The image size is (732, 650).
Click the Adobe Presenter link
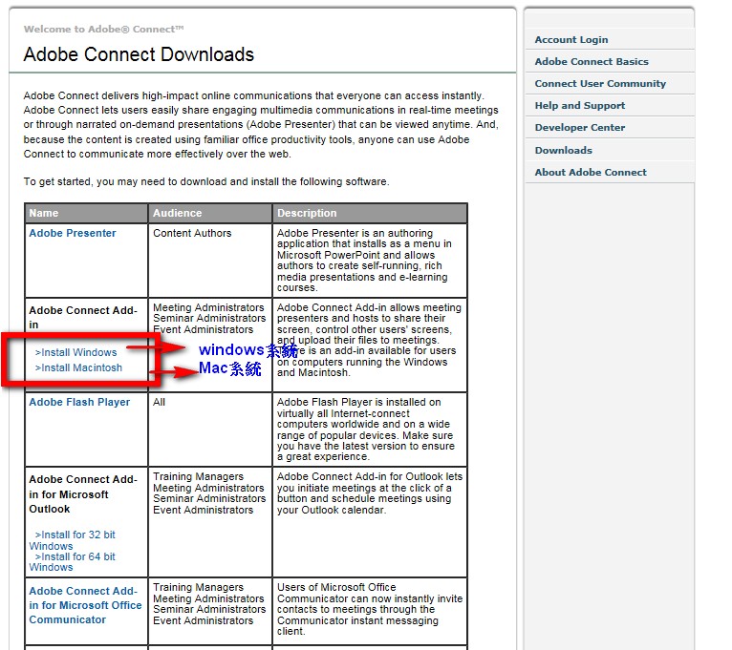73,233
